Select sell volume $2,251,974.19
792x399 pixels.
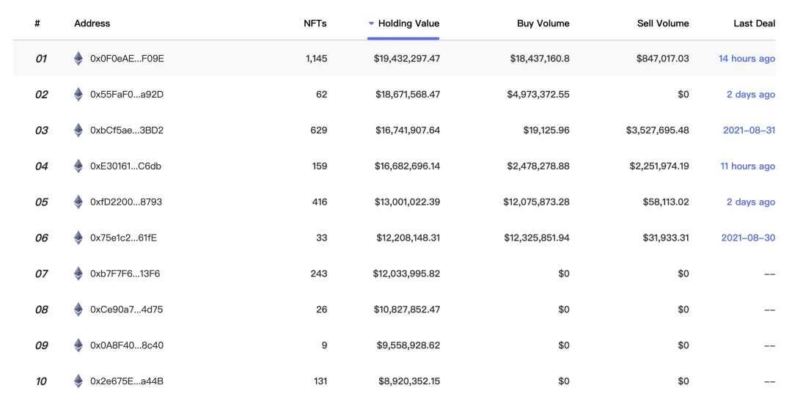tap(659, 166)
